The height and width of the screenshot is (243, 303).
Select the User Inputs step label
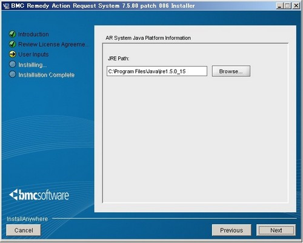pos(33,55)
